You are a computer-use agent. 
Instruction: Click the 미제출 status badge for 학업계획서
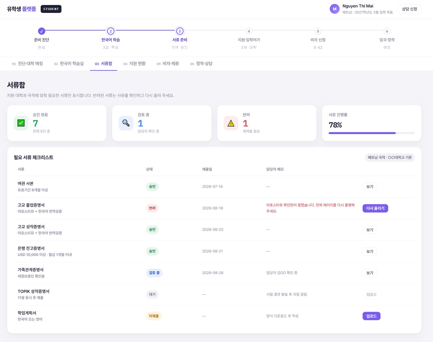tap(154, 316)
